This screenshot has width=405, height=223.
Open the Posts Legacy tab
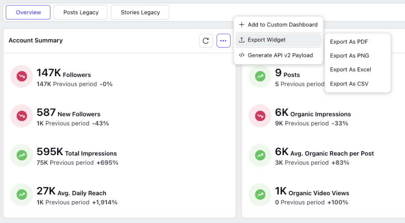80,12
